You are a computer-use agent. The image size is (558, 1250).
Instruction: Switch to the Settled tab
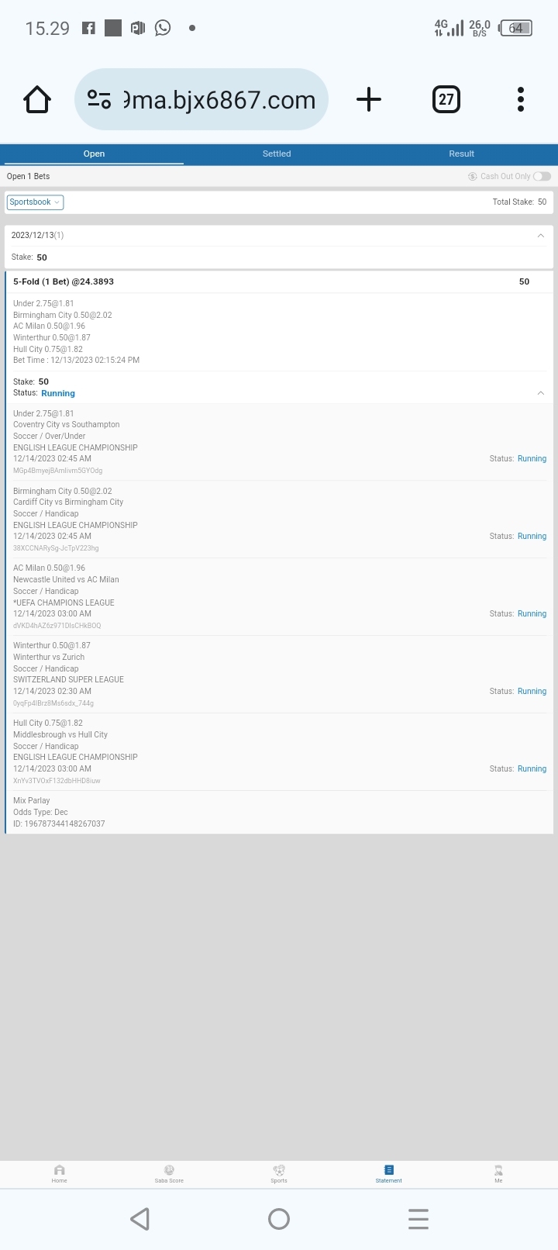coord(277,154)
